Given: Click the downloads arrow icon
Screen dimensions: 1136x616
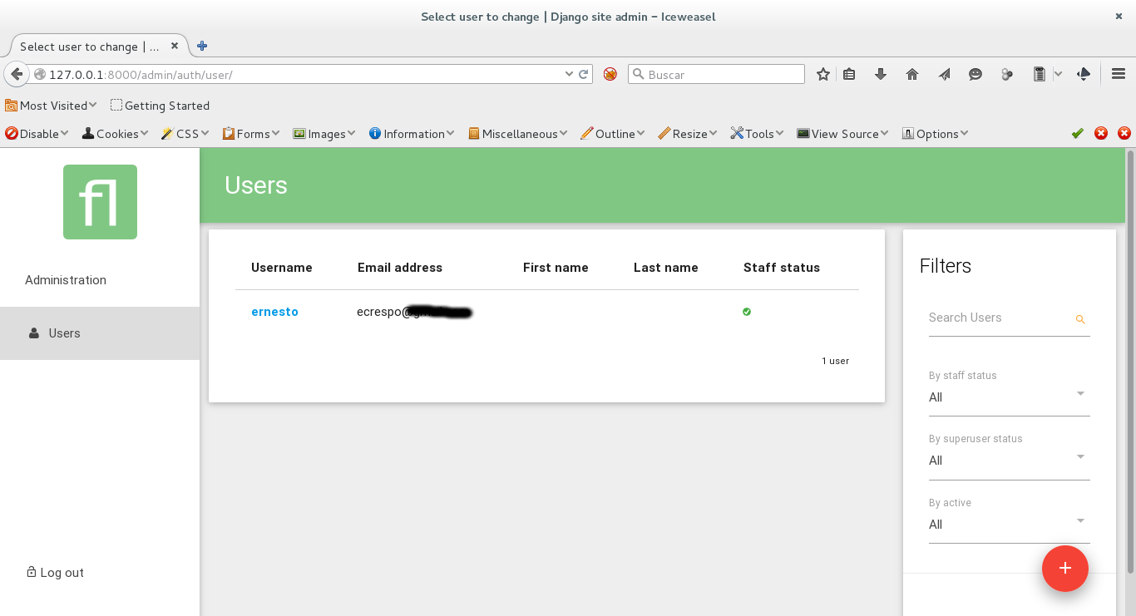Looking at the screenshot, I should coord(881,74).
